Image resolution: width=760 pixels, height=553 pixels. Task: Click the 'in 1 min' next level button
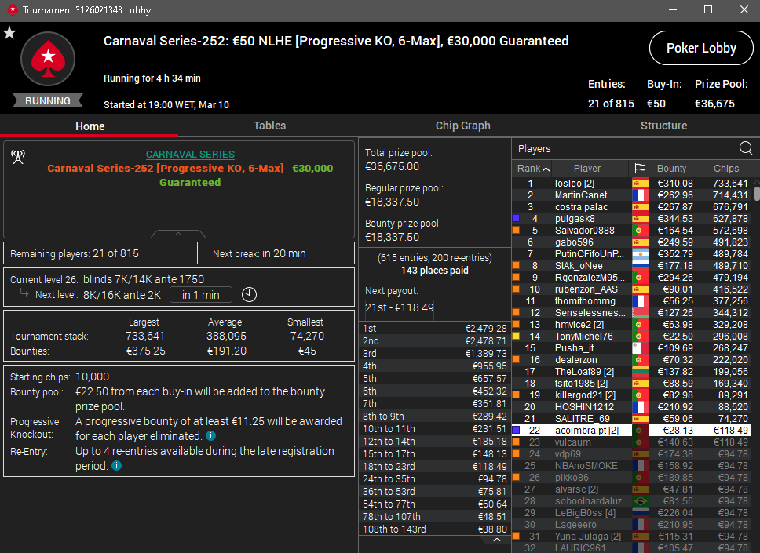coord(201,294)
